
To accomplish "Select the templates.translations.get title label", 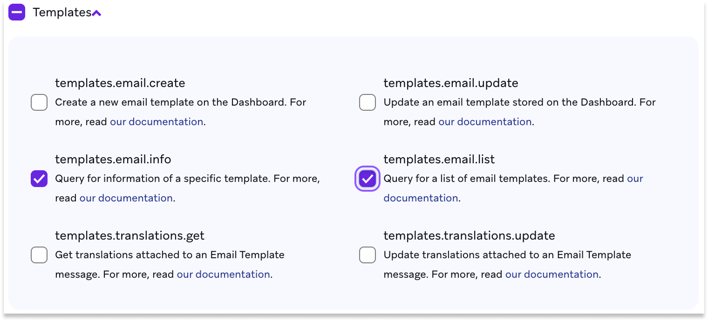I will coord(130,236).
